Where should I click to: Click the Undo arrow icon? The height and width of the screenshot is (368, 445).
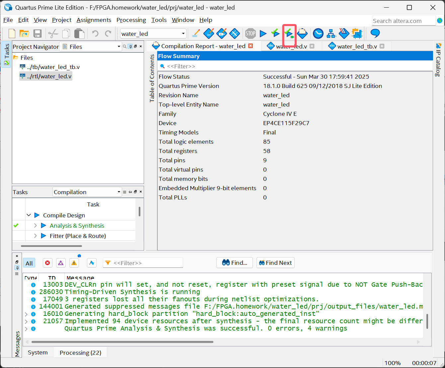(x=95, y=34)
